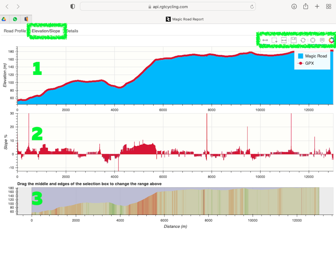Reload the page in address bar
336x257 pixels.
point(252,7)
